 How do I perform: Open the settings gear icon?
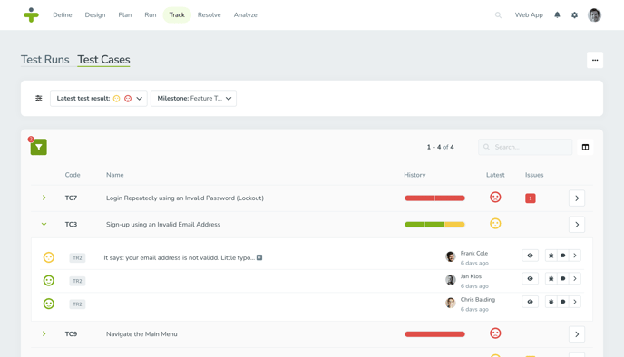point(574,15)
